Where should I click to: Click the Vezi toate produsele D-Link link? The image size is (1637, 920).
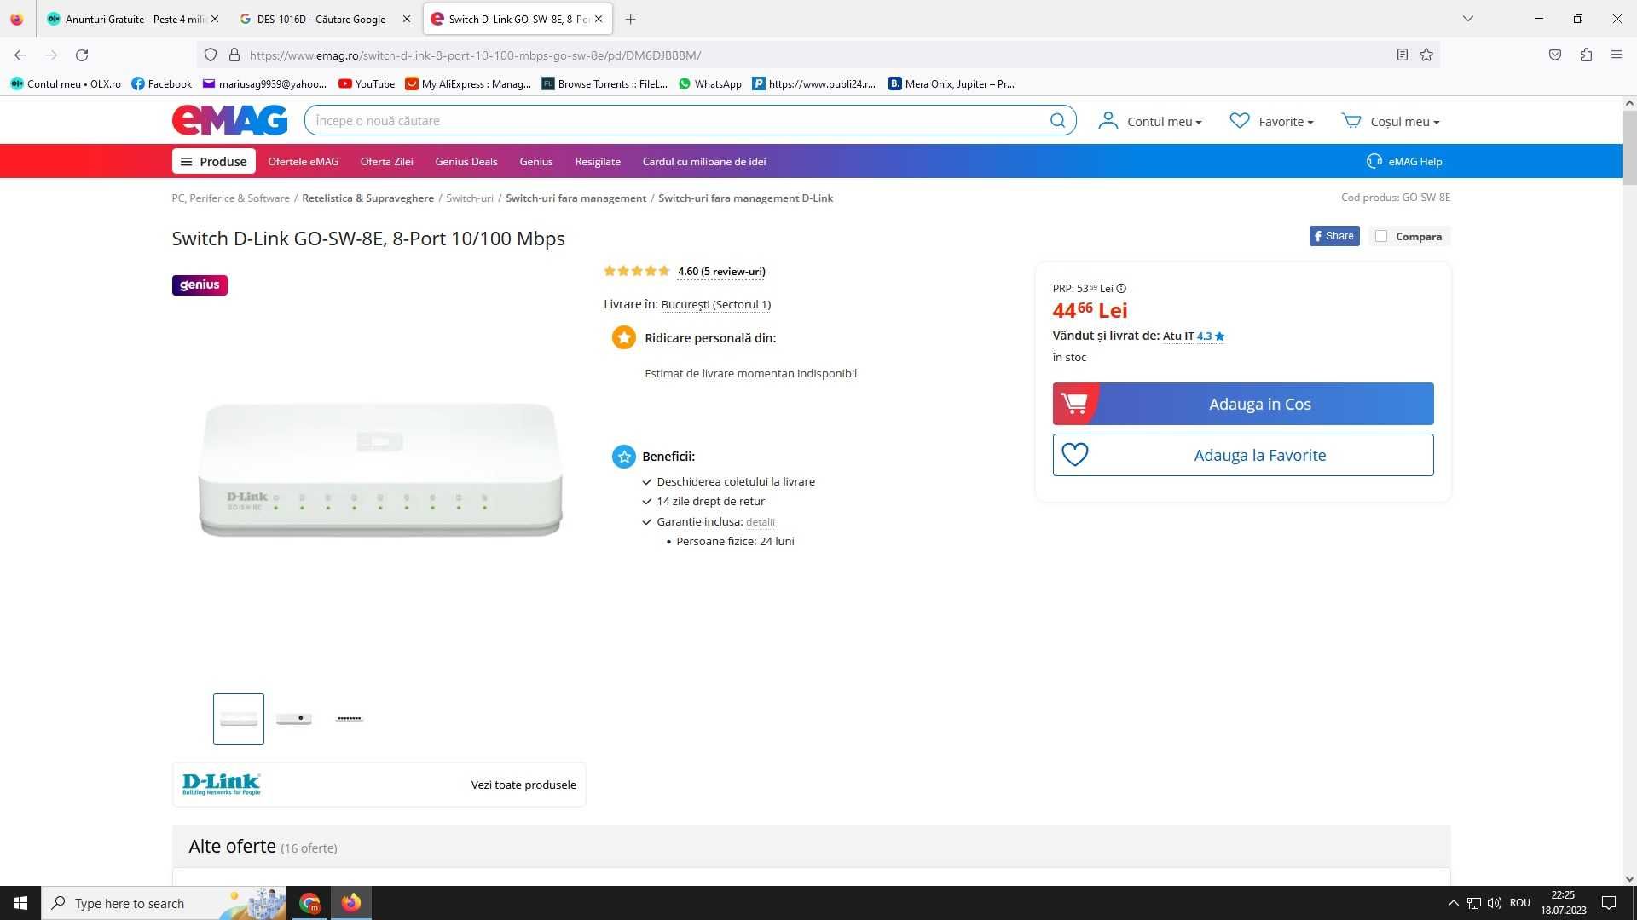[x=524, y=784]
